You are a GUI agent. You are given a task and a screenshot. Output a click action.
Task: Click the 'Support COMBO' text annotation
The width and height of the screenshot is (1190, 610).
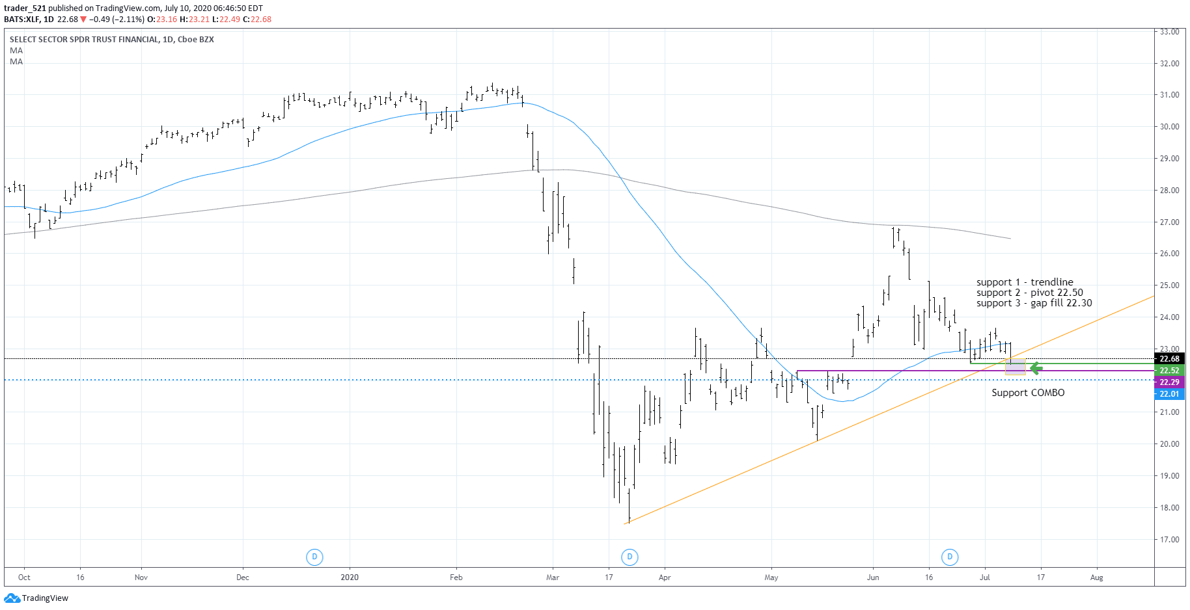click(x=1028, y=393)
